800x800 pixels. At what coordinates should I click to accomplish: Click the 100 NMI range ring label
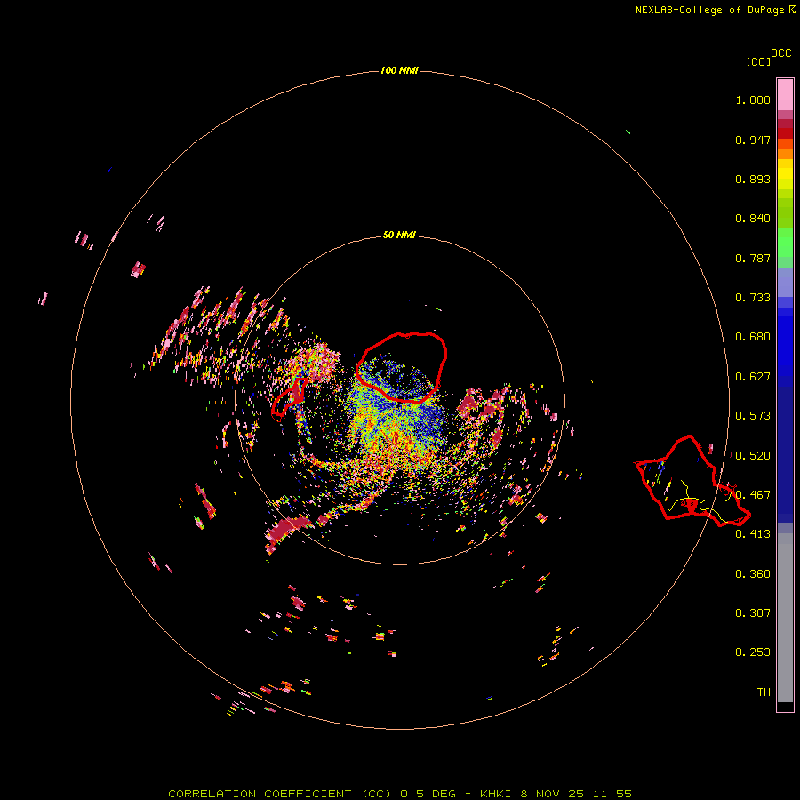point(399,70)
